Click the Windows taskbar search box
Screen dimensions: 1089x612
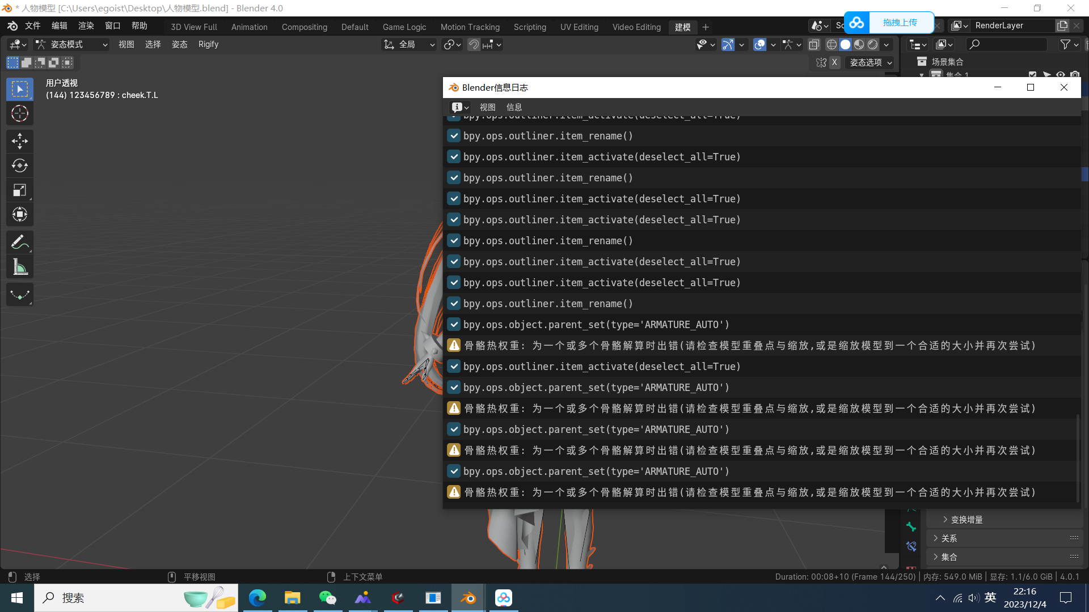136,598
